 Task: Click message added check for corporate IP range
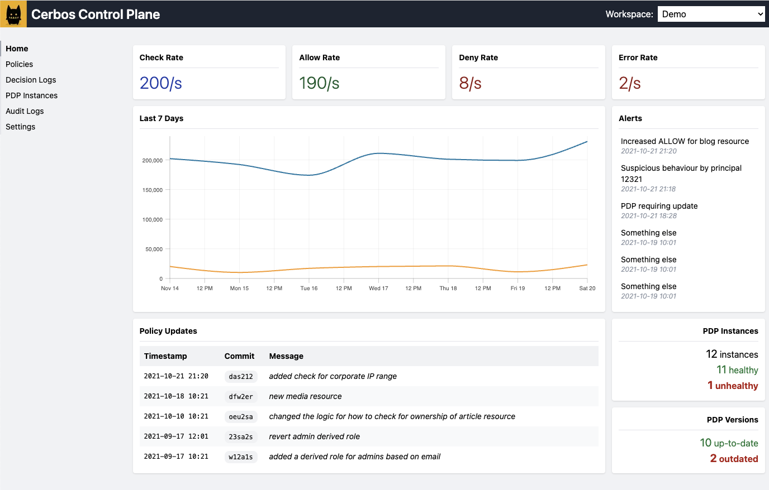(x=333, y=376)
